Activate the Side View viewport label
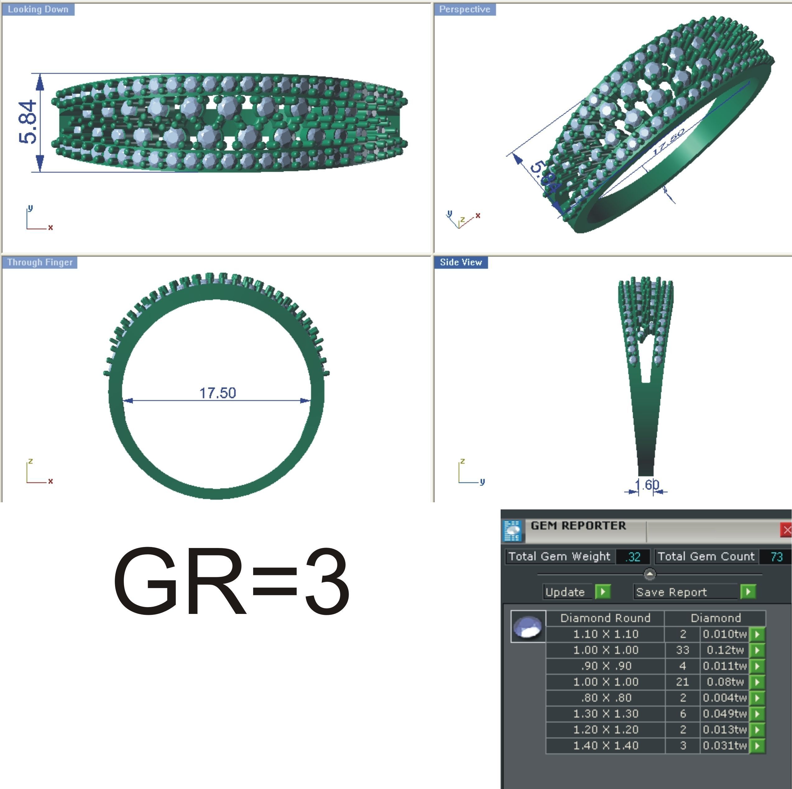 click(461, 262)
